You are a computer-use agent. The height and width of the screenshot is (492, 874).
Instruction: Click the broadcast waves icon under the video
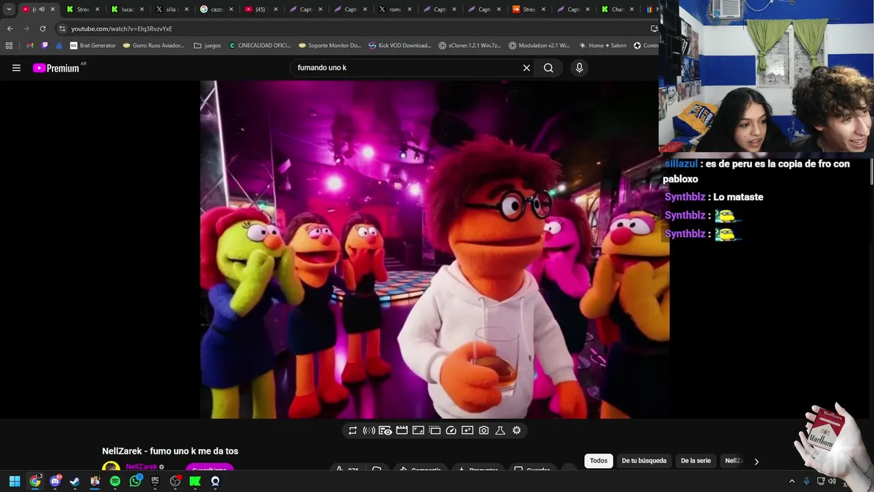[369, 430]
